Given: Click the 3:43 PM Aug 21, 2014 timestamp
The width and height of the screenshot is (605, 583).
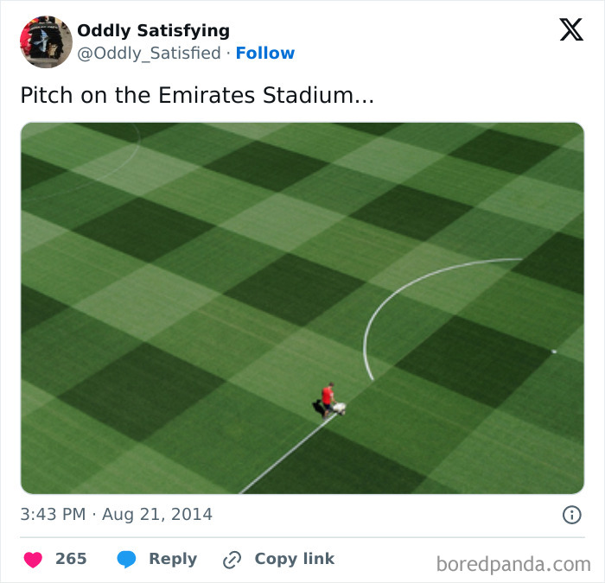Looking at the screenshot, I should pyautogui.click(x=117, y=515).
